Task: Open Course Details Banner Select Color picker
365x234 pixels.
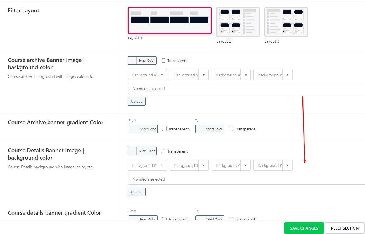Action: 142,151
